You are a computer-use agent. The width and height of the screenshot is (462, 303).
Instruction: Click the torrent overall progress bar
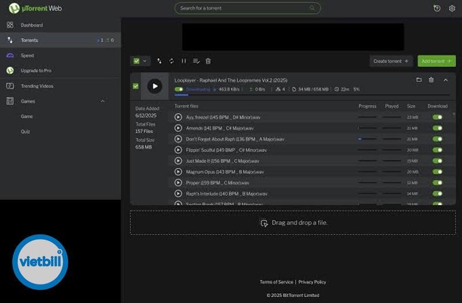312,95
